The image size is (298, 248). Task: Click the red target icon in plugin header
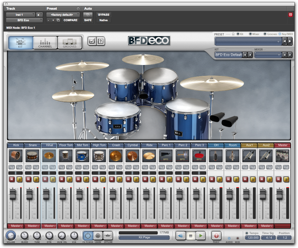point(290,15)
